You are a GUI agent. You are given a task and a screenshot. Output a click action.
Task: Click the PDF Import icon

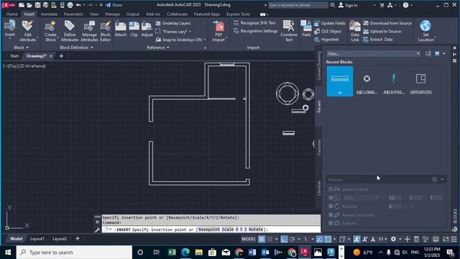[218, 30]
